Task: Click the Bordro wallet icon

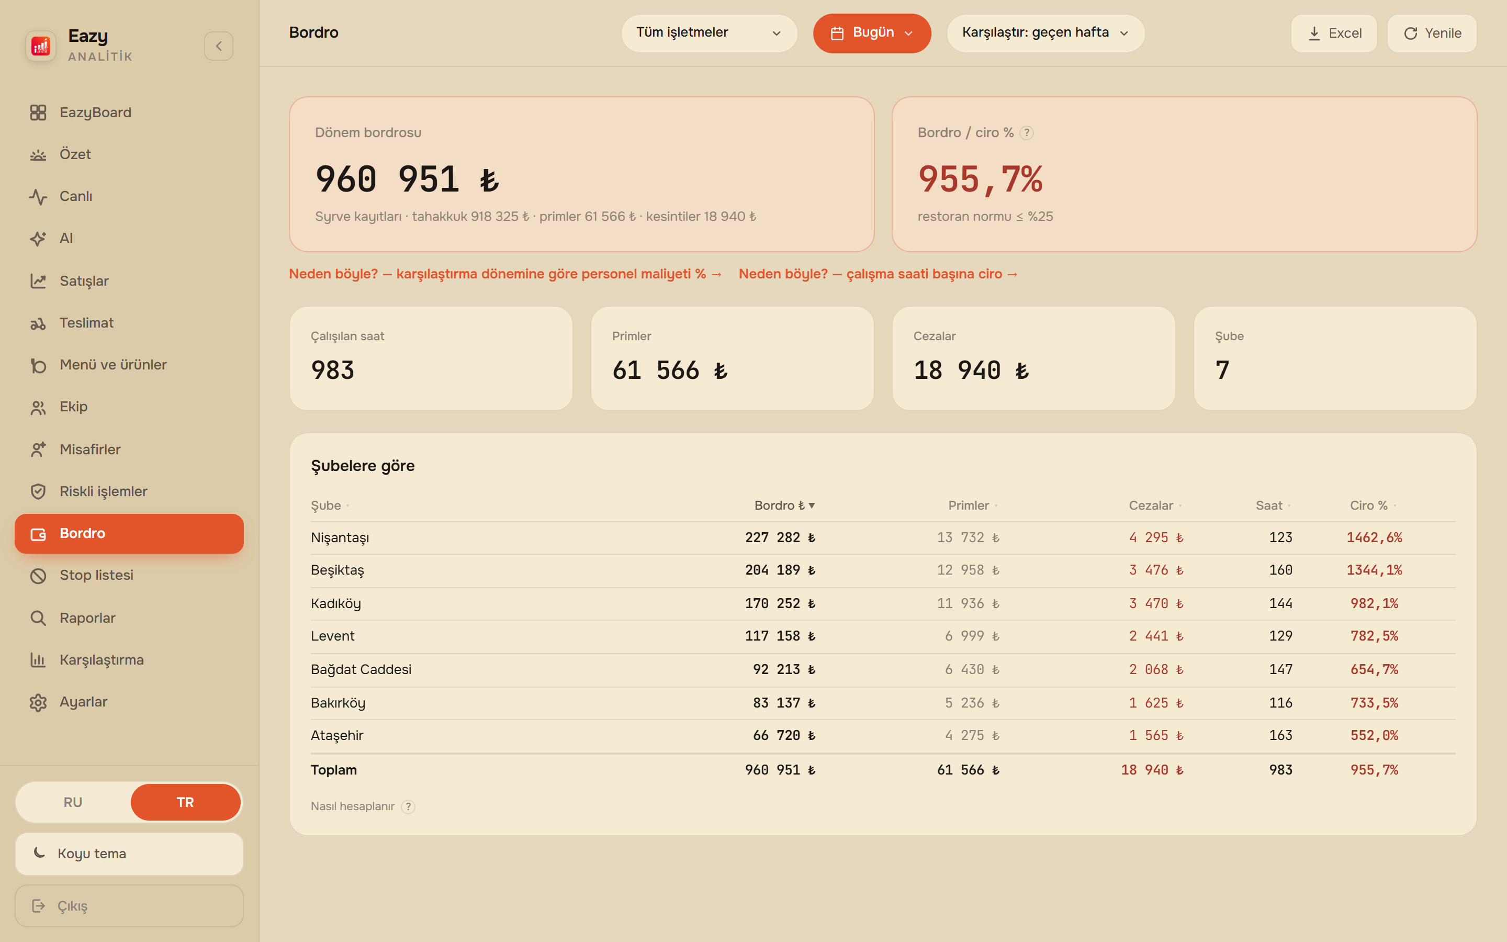Action: [38, 534]
